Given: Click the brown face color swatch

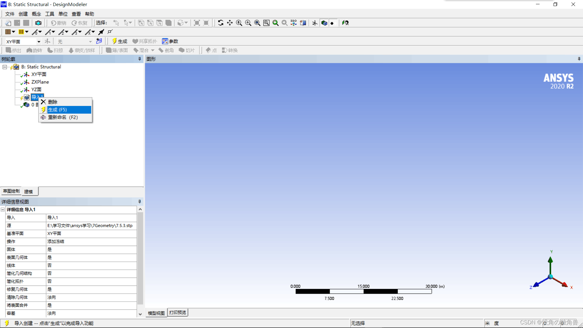Looking at the screenshot, I should [x=8, y=32].
